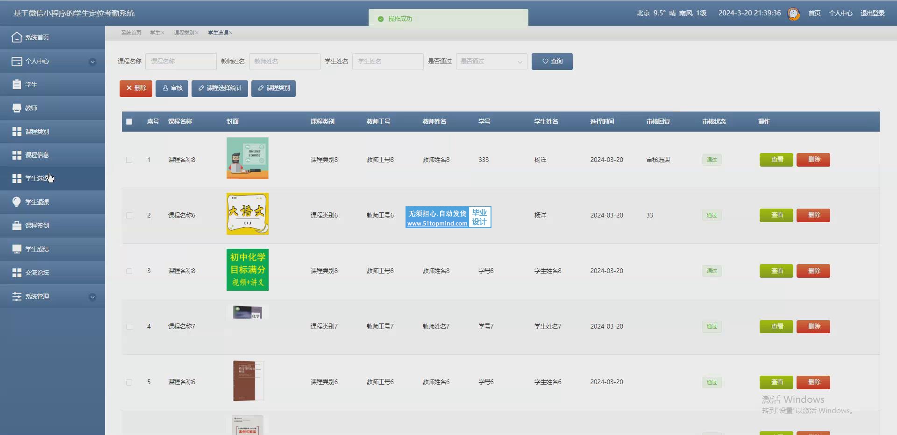Click the clipboard icon beside 学生

coord(17,84)
